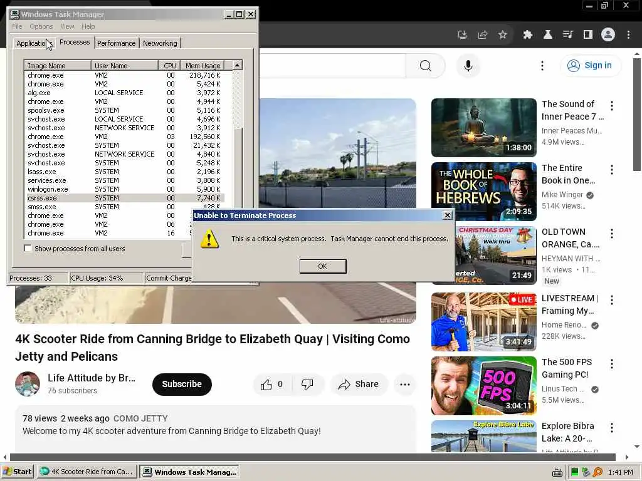Click the Share button under video
This screenshot has width=642, height=481.
click(x=358, y=384)
